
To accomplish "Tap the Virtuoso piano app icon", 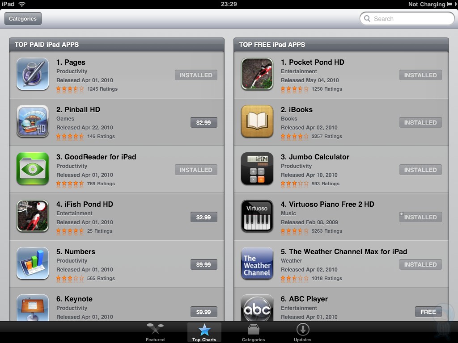I will point(257,216).
